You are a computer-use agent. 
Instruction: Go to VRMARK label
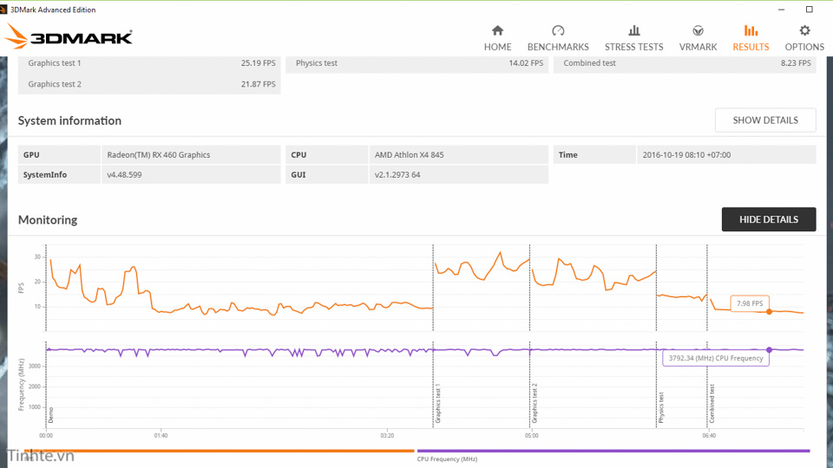(698, 47)
